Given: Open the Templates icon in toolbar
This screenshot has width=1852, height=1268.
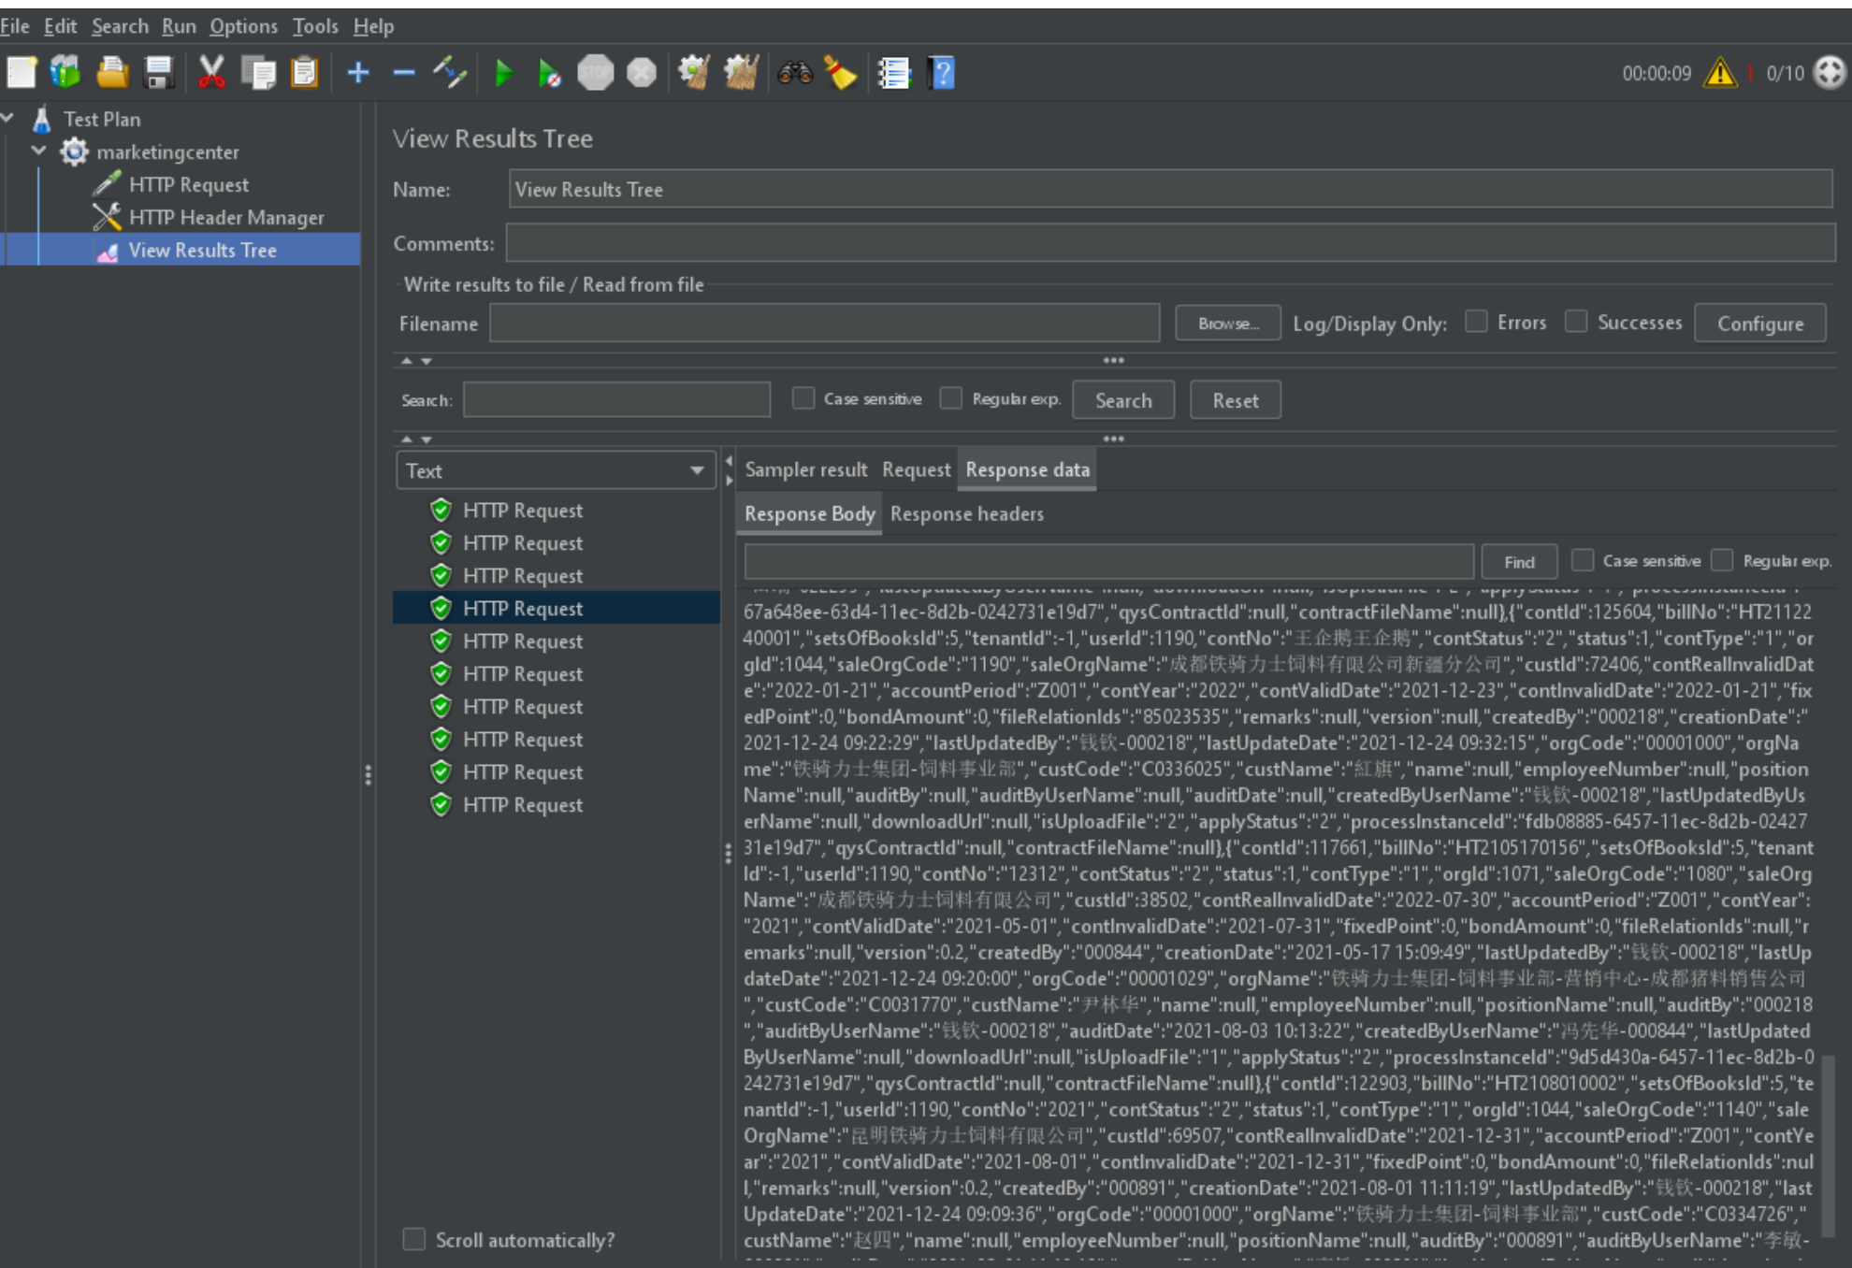Looking at the screenshot, I should tap(65, 72).
